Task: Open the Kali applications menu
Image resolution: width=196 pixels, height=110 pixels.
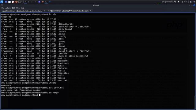Action: click(x=2, y=2)
